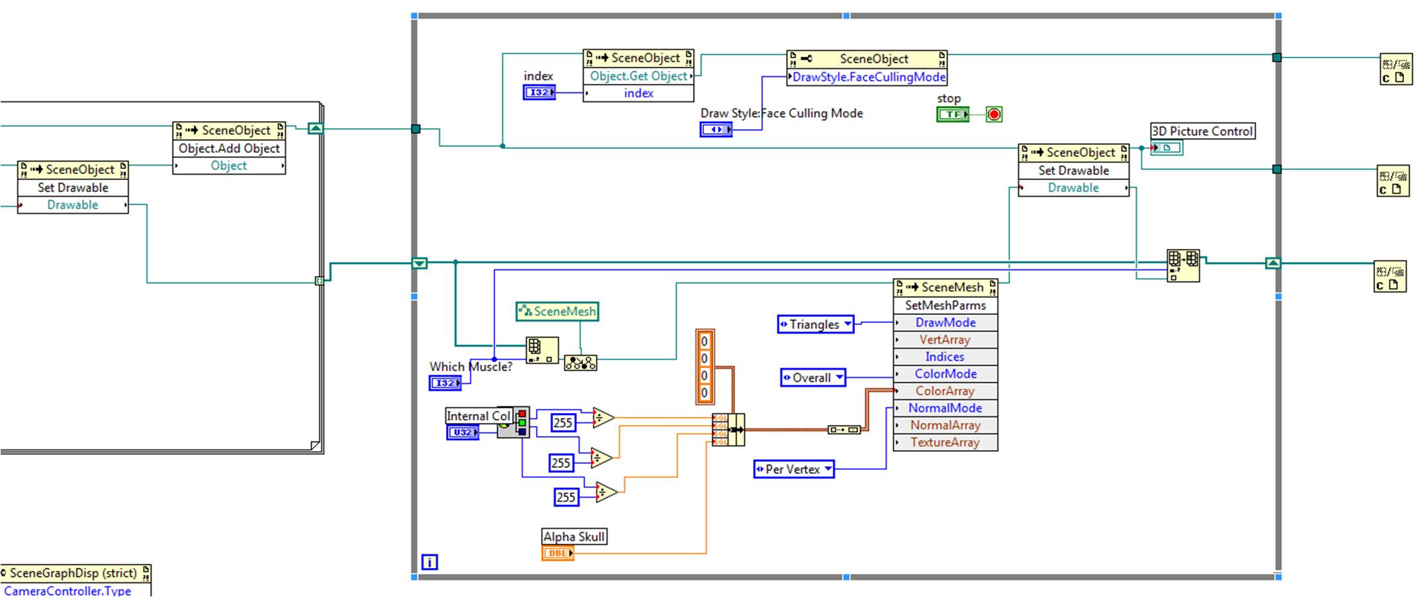Viewport: 1424px width, 597px height.
Task: Select the Alpha Skull DBL terminal
Action: pos(558,553)
